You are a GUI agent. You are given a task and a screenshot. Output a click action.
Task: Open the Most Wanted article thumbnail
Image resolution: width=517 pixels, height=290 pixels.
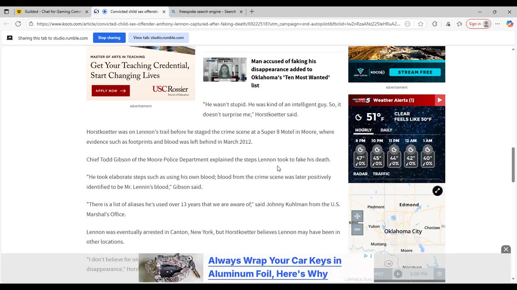click(x=225, y=69)
